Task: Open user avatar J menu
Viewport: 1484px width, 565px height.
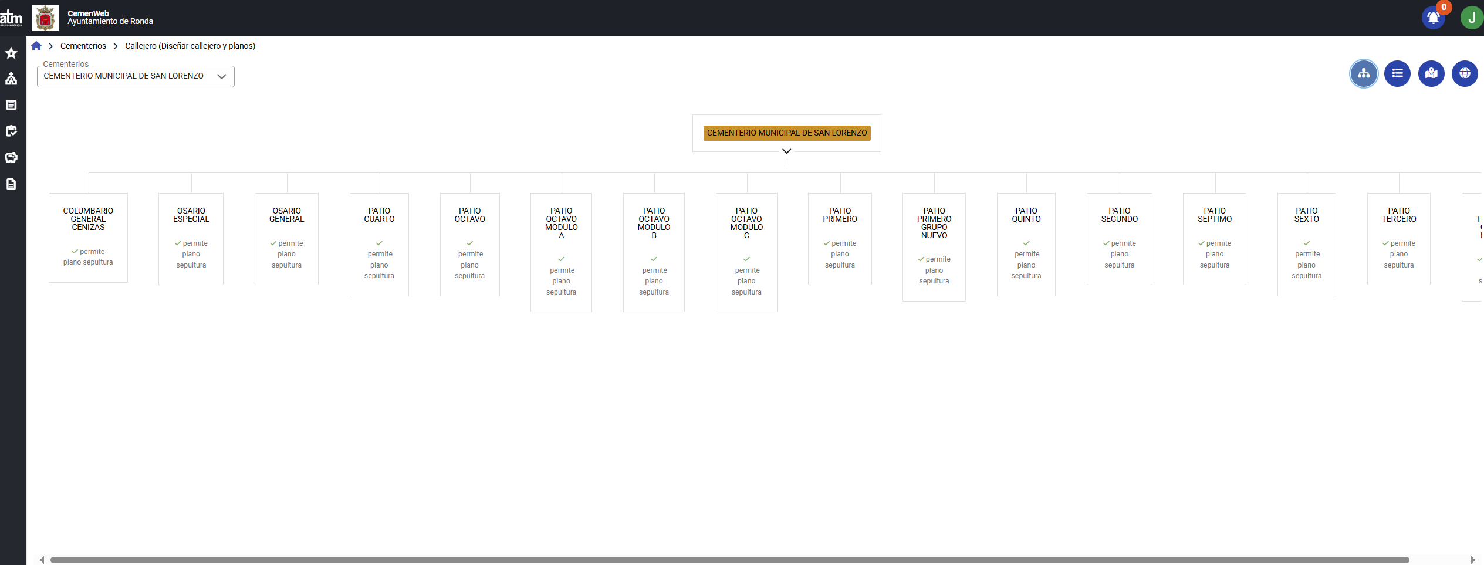Action: point(1471,18)
